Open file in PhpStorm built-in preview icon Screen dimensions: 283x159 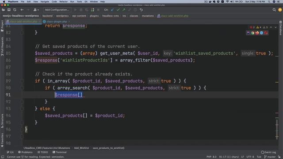click(249, 33)
